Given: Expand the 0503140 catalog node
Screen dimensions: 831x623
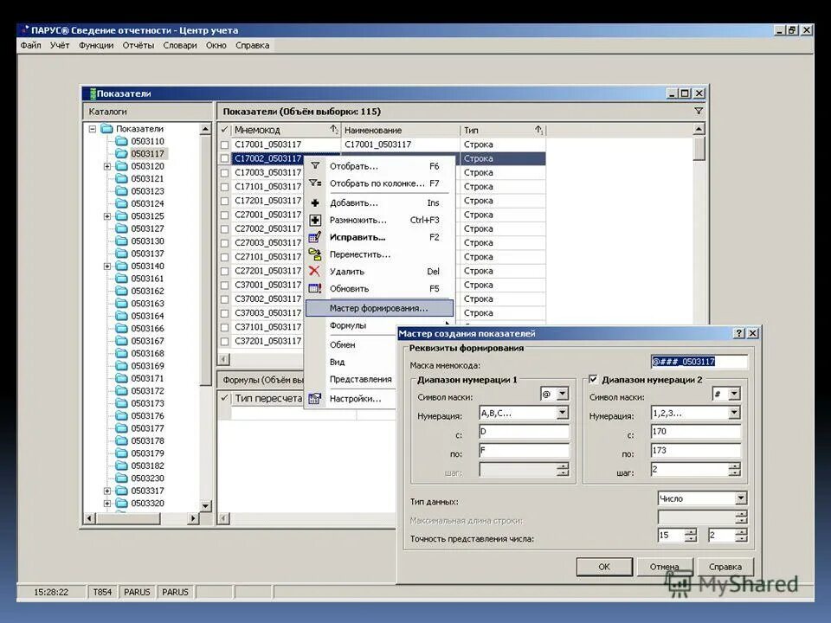Looking at the screenshot, I should pos(107,266).
